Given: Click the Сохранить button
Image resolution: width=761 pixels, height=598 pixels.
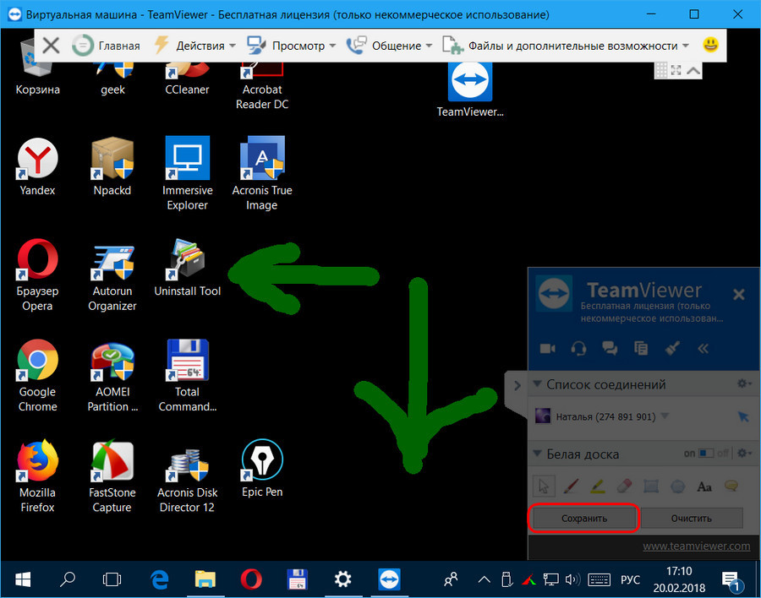Looking at the screenshot, I should coord(584,518).
